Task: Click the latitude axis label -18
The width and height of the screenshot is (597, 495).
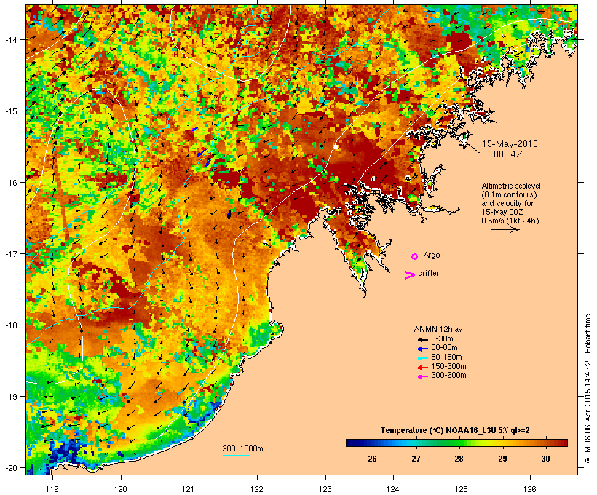Action: [x=10, y=325]
